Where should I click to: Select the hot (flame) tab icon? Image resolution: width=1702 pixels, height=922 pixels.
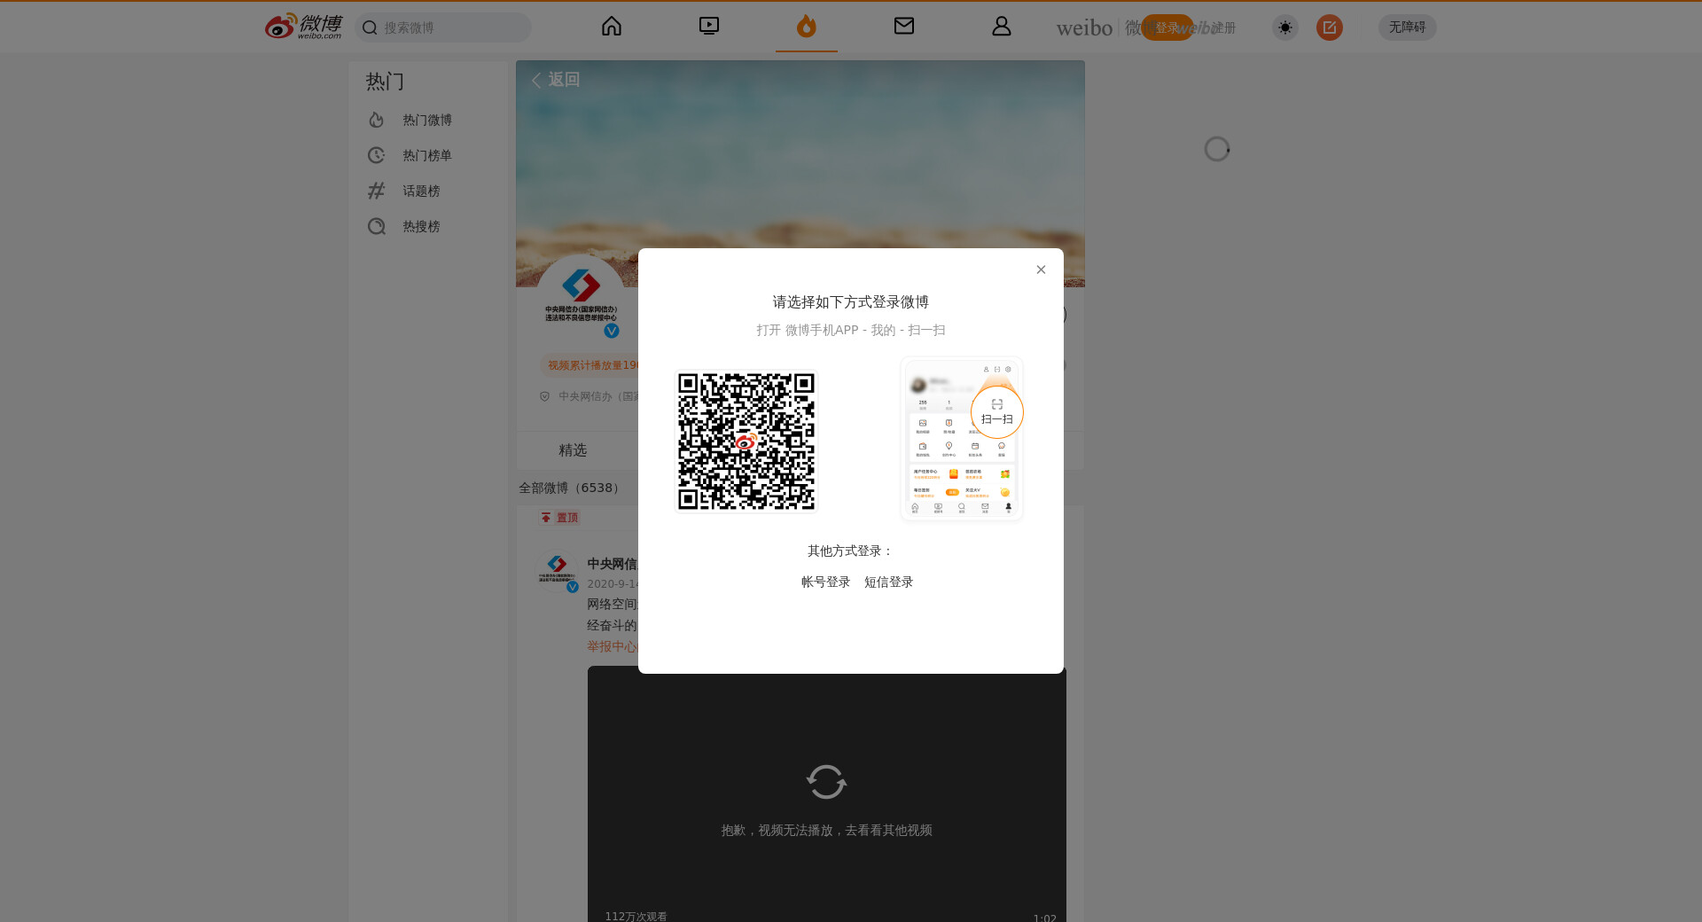[807, 27]
